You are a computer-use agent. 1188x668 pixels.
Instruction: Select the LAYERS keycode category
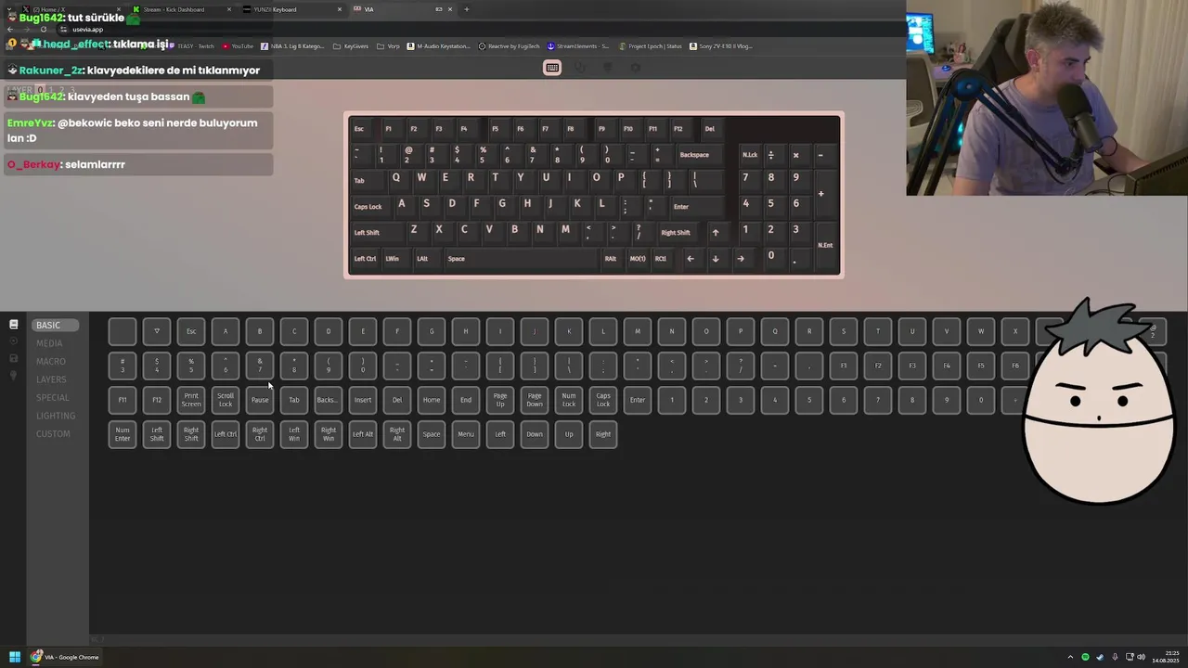51,379
